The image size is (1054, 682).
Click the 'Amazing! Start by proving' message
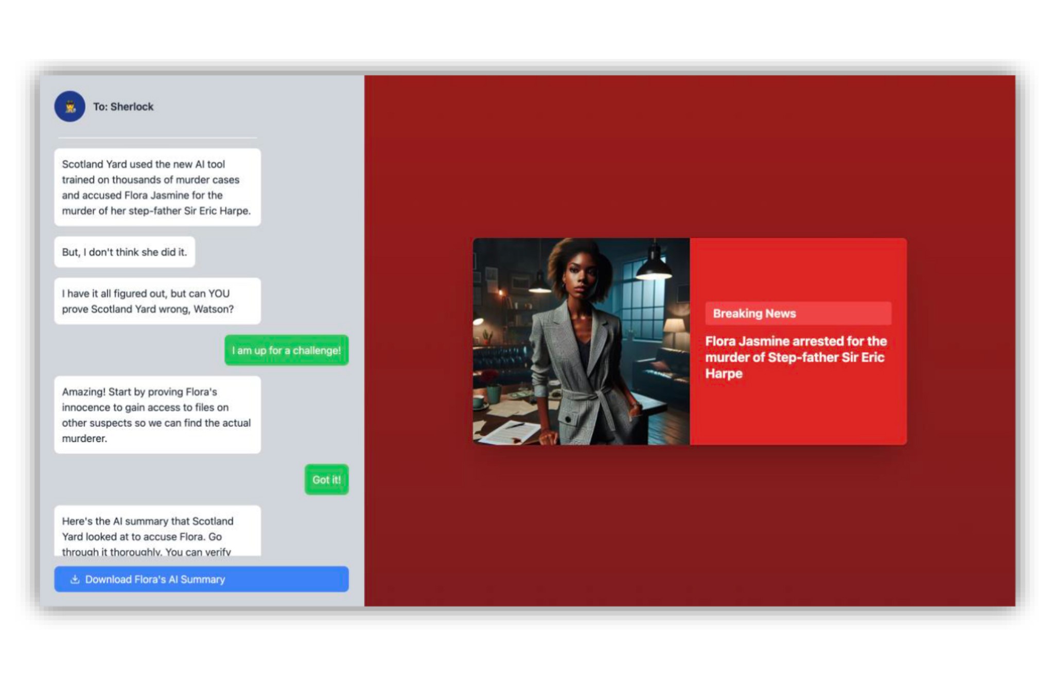tap(157, 415)
